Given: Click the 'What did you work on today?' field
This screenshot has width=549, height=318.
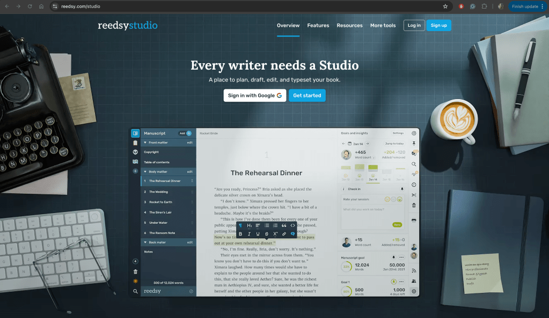Looking at the screenshot, I should click(x=364, y=210).
